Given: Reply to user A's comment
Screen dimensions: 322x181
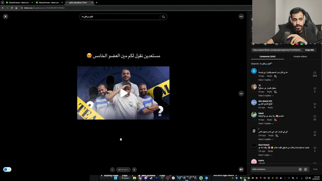Looking at the screenshot, I should (269, 76).
